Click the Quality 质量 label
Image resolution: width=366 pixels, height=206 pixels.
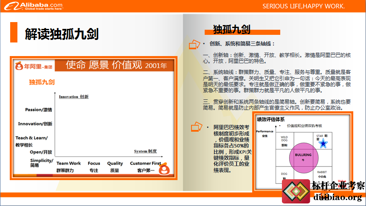pos(115,167)
